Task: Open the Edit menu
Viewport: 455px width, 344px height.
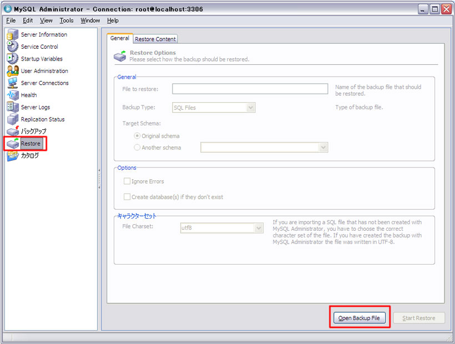Action: pos(28,21)
